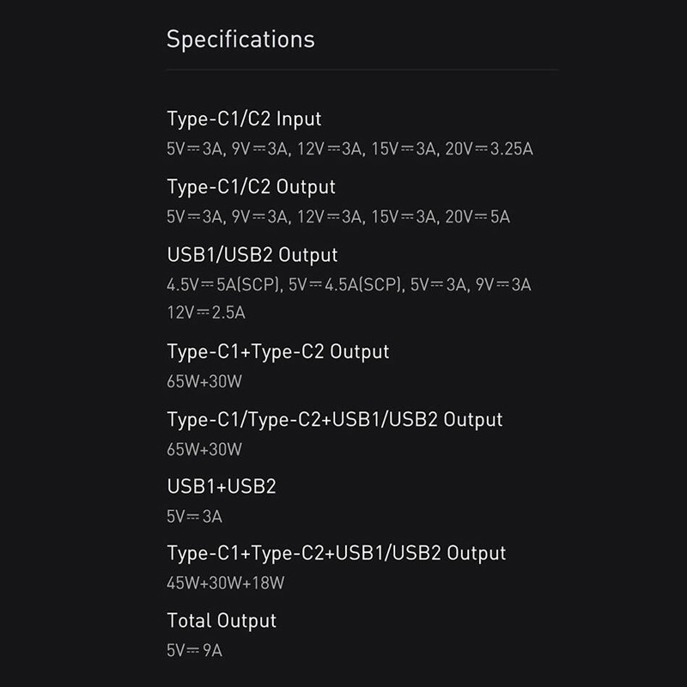The width and height of the screenshot is (687, 687).
Task: Click the 45W+30W+18W value
Action: (226, 583)
